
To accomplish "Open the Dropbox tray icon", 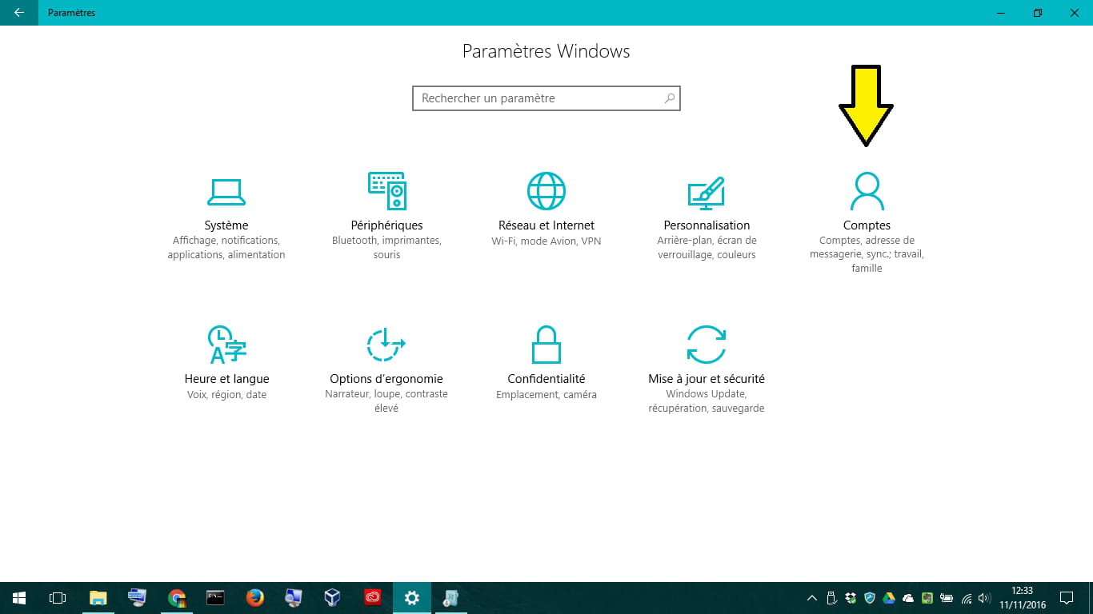I will pyautogui.click(x=851, y=598).
